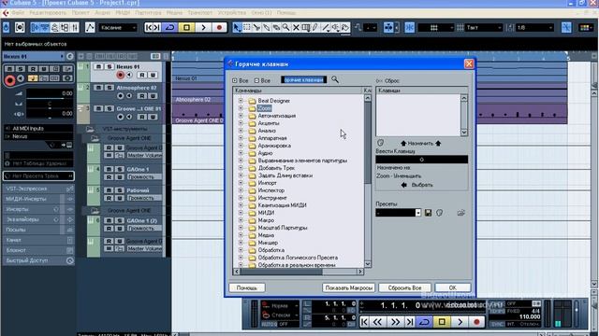Click the Stop button in top toolbar

pos(186,27)
